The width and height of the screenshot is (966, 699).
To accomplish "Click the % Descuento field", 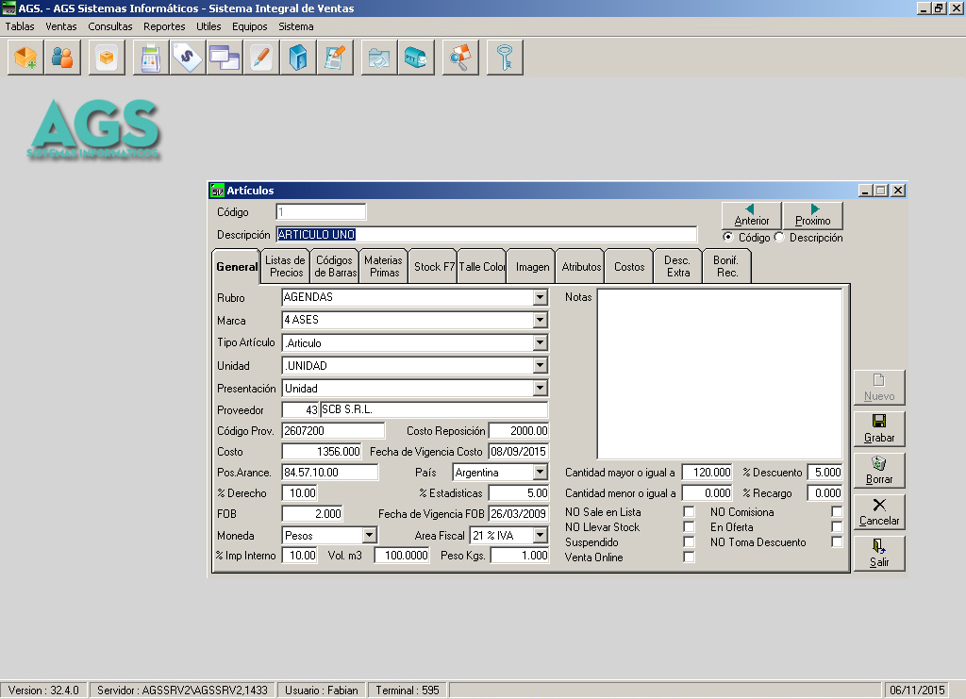I will click(x=824, y=473).
